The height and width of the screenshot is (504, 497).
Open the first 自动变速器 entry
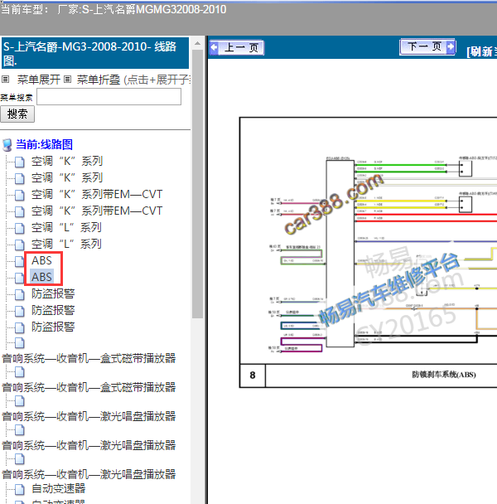pos(58,488)
